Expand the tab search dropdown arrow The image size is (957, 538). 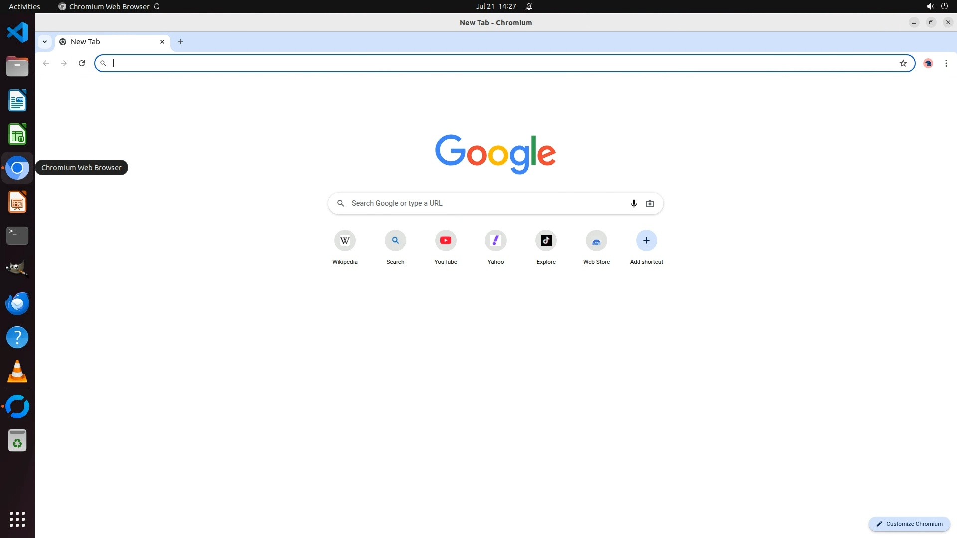[45, 42]
